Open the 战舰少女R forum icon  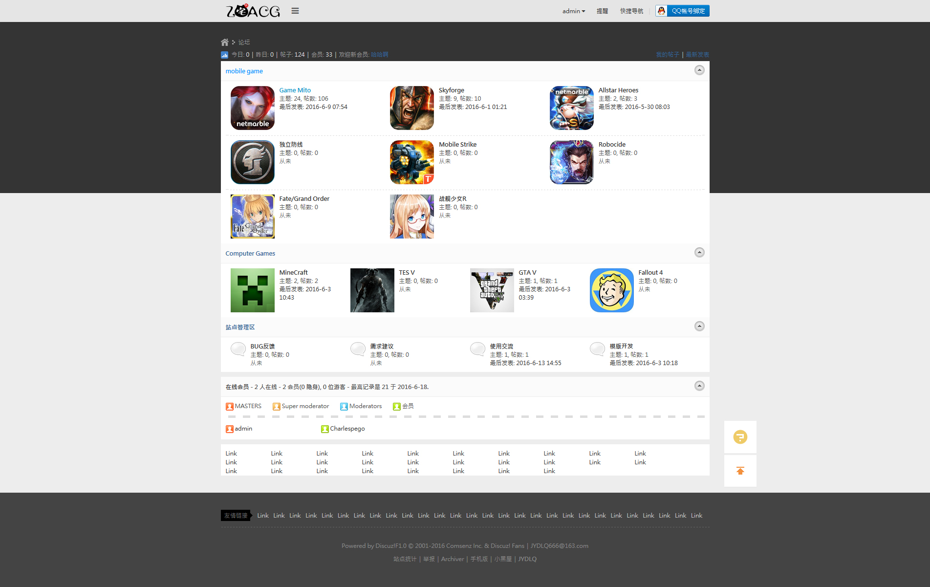[412, 217]
